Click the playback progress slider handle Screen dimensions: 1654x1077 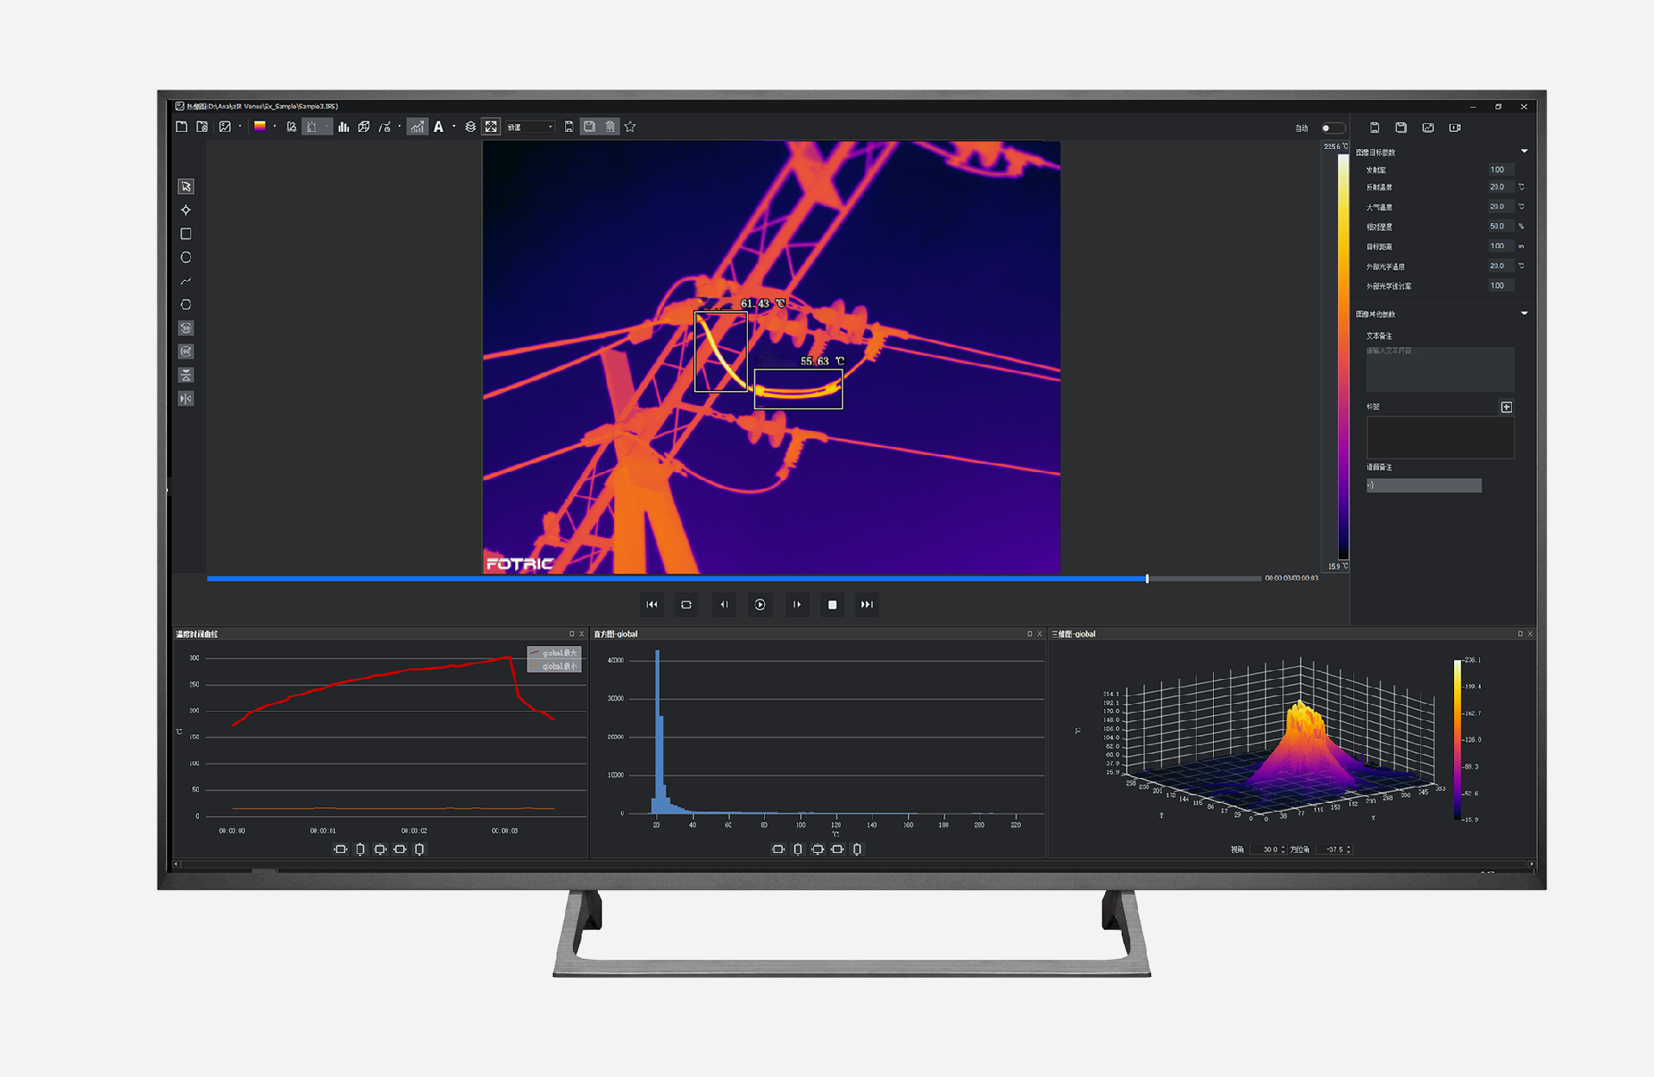point(1147,578)
